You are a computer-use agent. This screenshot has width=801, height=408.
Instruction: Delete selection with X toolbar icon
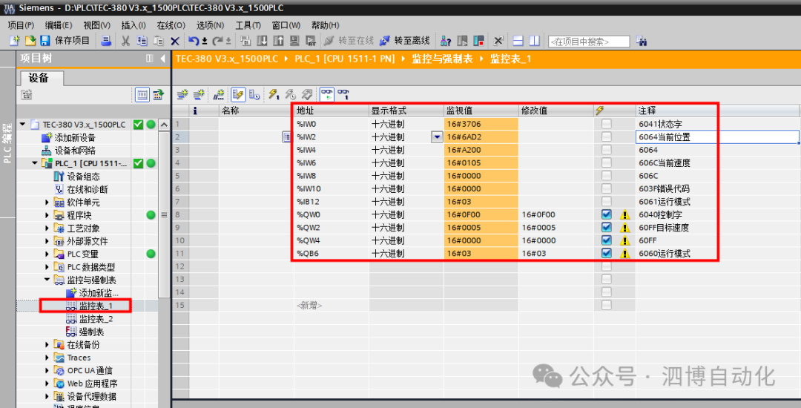[175, 41]
